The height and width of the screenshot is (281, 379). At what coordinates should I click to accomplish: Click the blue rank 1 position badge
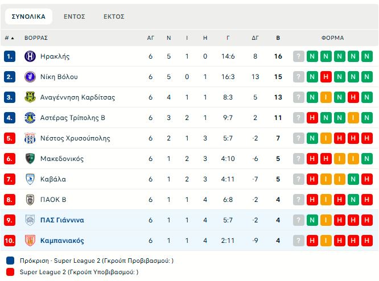coord(10,56)
